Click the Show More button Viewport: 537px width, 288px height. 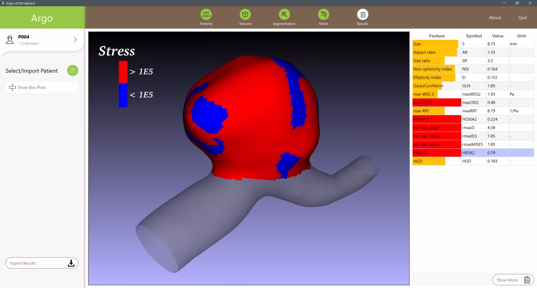(x=513, y=280)
